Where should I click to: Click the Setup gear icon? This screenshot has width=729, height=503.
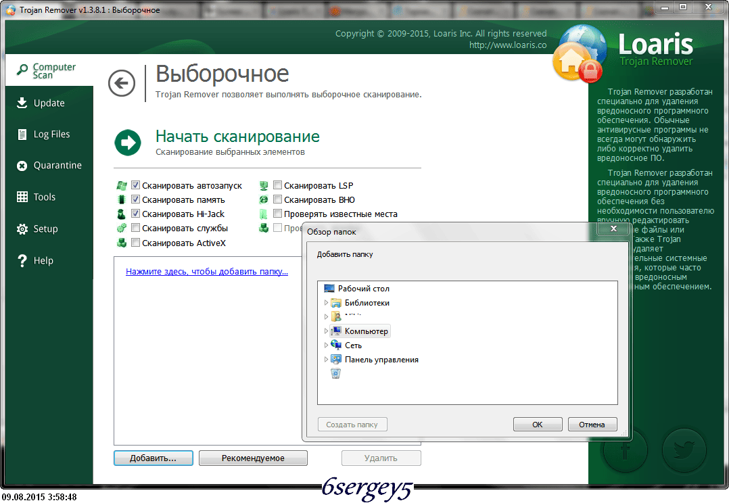22,229
